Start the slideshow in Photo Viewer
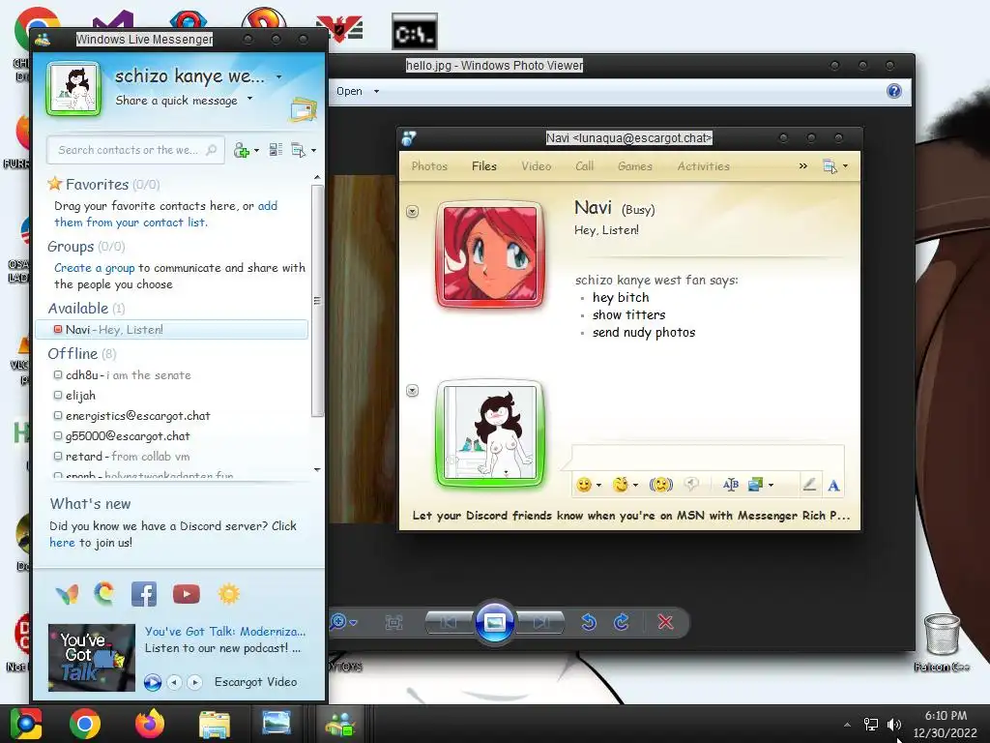 point(495,623)
